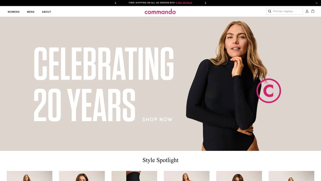The width and height of the screenshot is (321, 181).
Task: Open the WOMENS menu
Action: click(x=14, y=12)
